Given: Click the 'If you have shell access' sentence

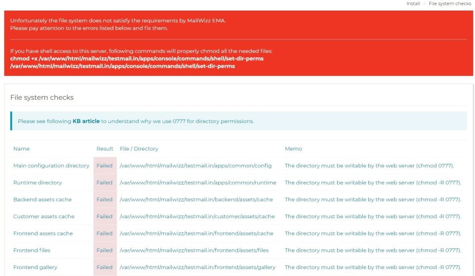Looking at the screenshot, I should [x=142, y=51].
